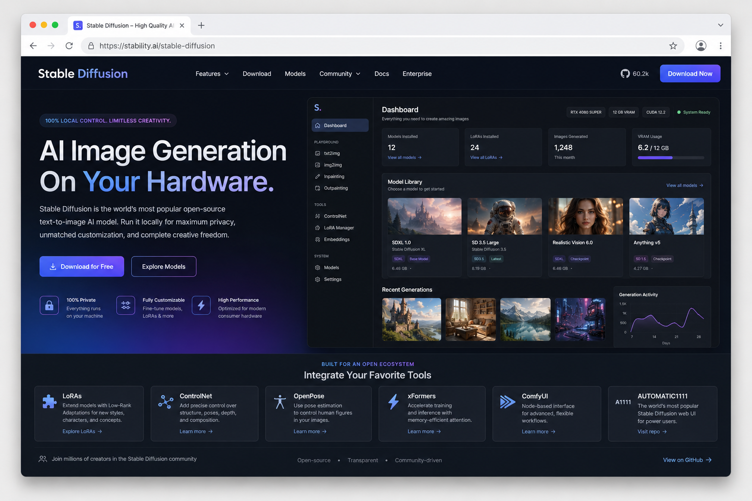Click the ControlNet nodes icon
Screen dimensions: 752x501
coord(166,402)
